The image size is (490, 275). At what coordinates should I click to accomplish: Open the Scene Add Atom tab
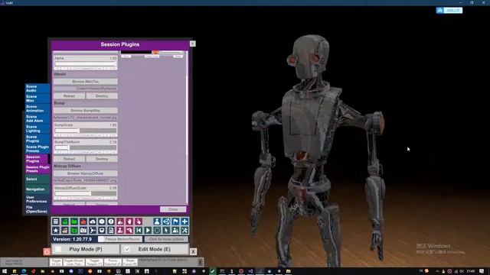[38, 118]
